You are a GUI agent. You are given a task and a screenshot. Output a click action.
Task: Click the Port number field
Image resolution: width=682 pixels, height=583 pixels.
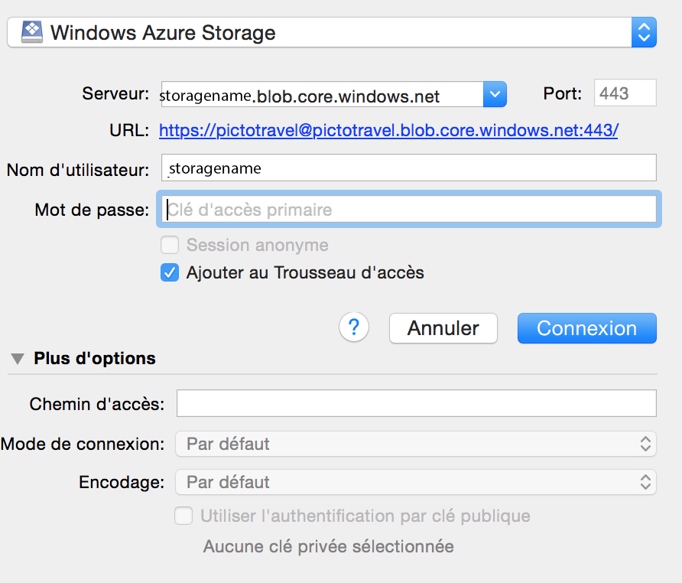625,93
